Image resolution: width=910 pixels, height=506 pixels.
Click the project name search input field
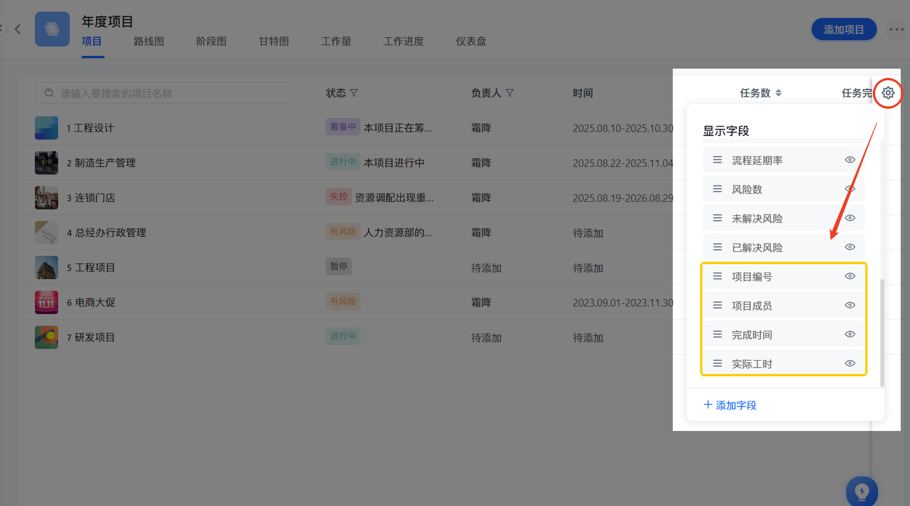point(163,93)
